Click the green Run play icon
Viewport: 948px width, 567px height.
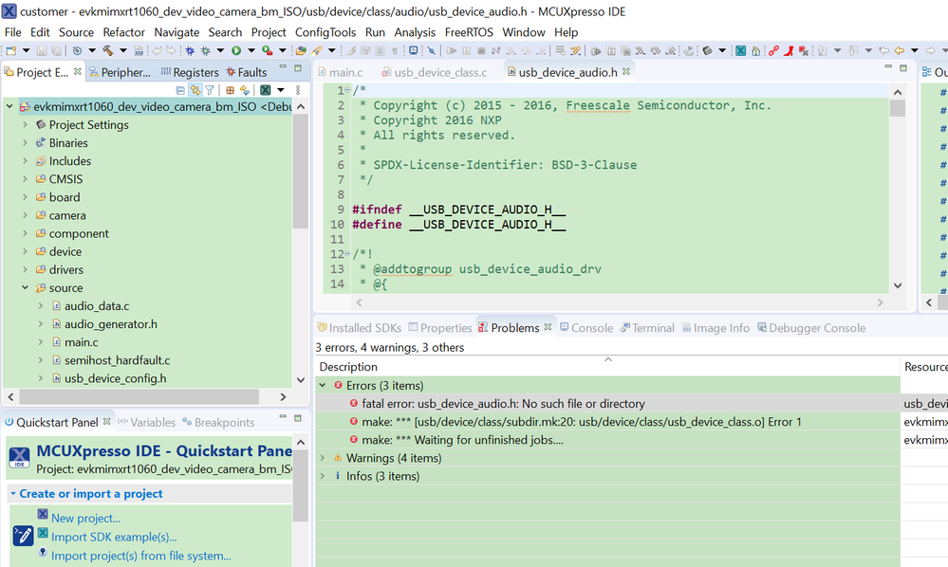pyautogui.click(x=236, y=50)
